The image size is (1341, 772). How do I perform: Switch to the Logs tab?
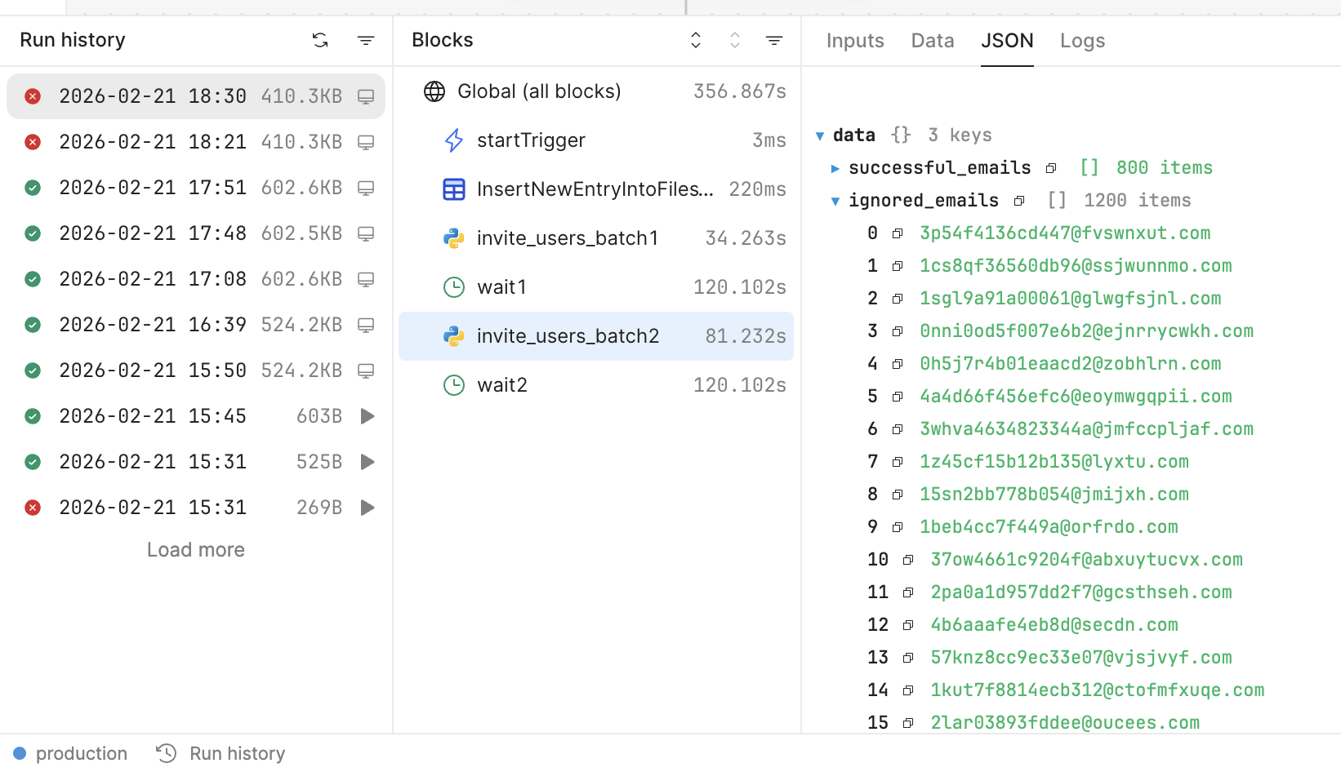(1082, 41)
